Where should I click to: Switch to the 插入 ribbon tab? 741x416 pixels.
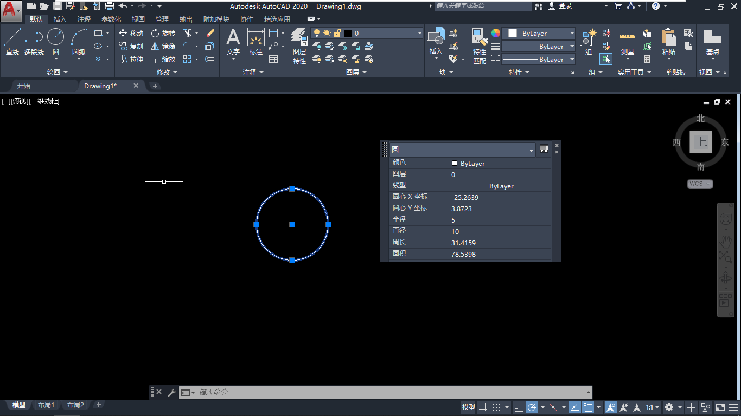coord(60,19)
